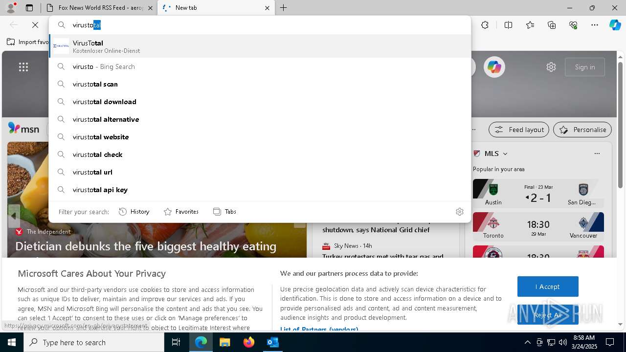Open page settings gear on new tab
This screenshot has height=352, width=626.
click(551, 67)
